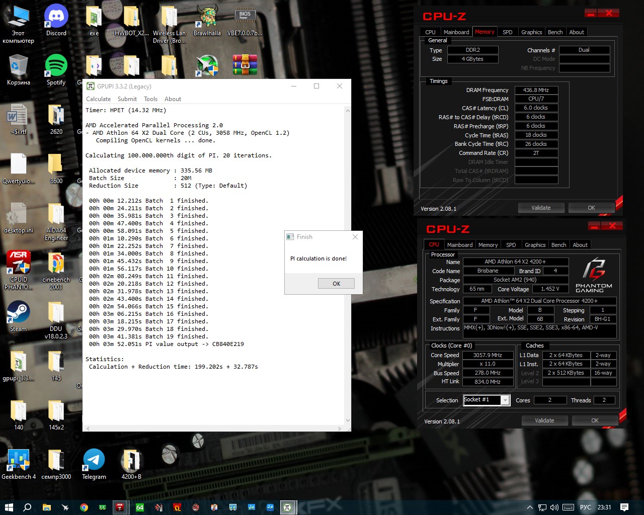Open the 145x2 folder on desktop

coord(56,415)
